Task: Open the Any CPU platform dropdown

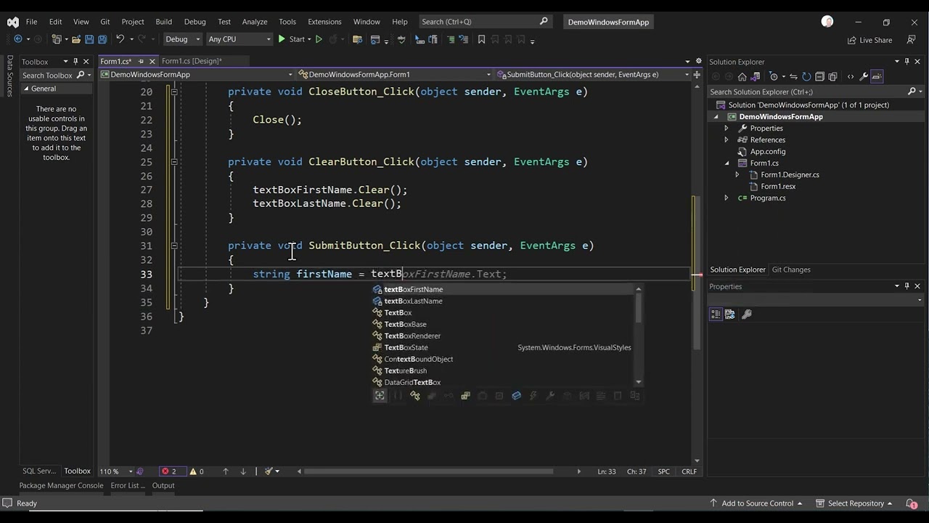Action: click(240, 39)
